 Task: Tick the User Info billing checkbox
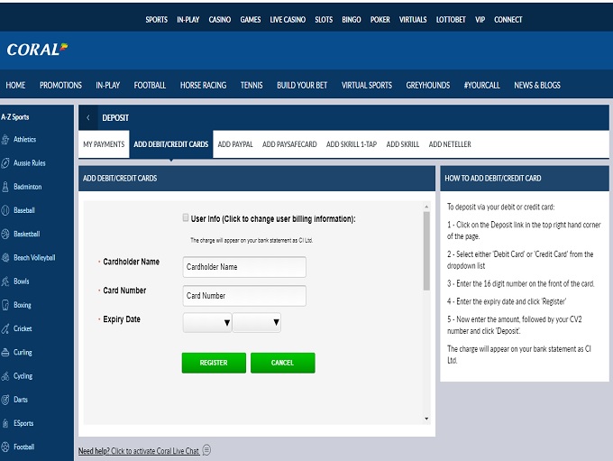[186, 217]
